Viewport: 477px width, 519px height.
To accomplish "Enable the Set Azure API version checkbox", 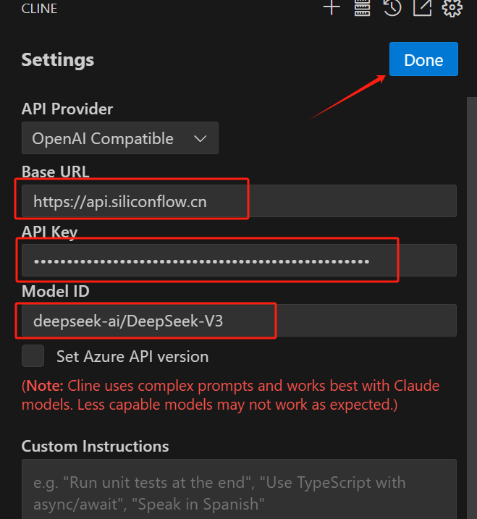I will (x=33, y=356).
